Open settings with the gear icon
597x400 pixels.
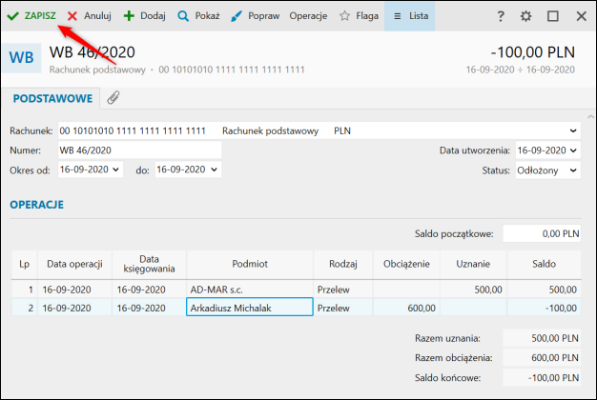(x=525, y=16)
